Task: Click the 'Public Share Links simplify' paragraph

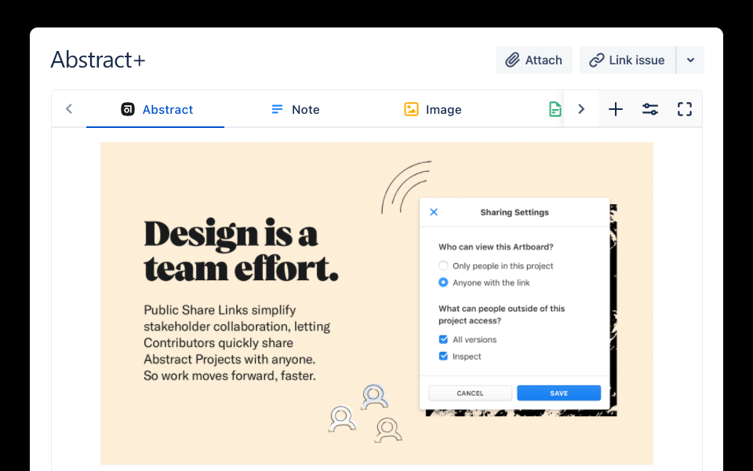Action: tap(237, 343)
